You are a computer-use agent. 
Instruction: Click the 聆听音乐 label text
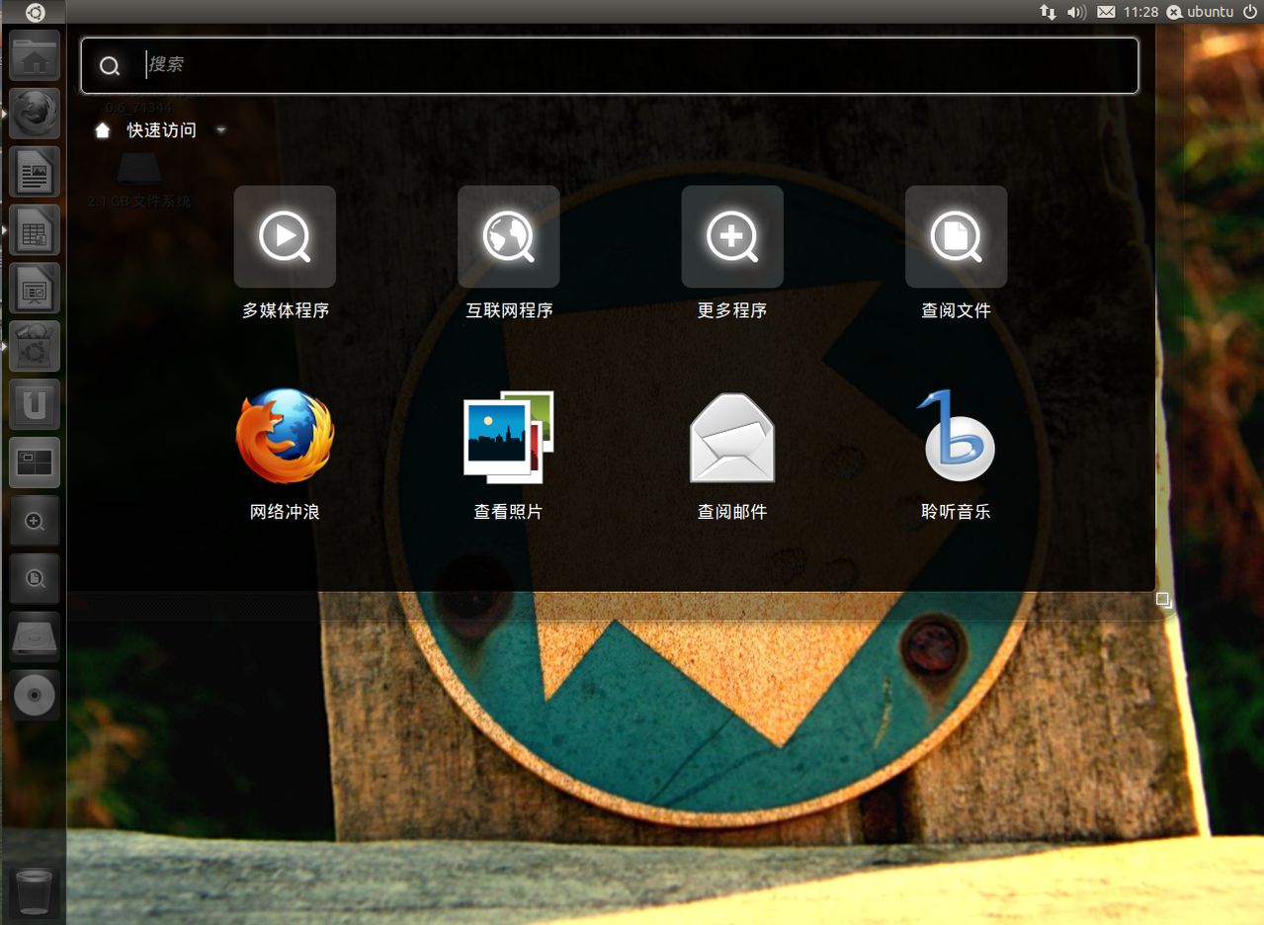pos(956,512)
